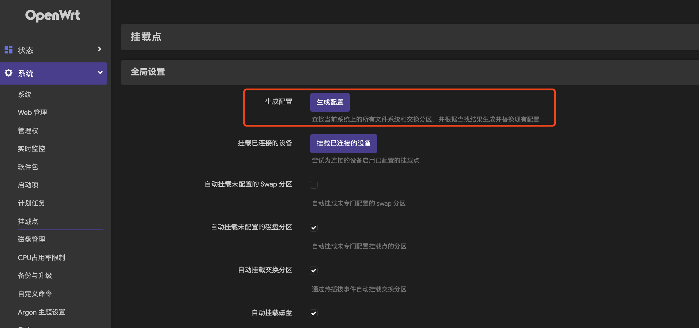Screen dimensions: 699x328
Task: Open 计划任务 from sidebar
Action: (x=31, y=203)
